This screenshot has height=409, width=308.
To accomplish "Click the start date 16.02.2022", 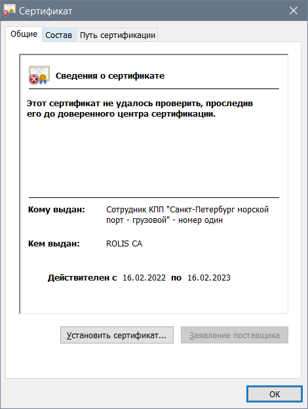I will coord(144,277).
